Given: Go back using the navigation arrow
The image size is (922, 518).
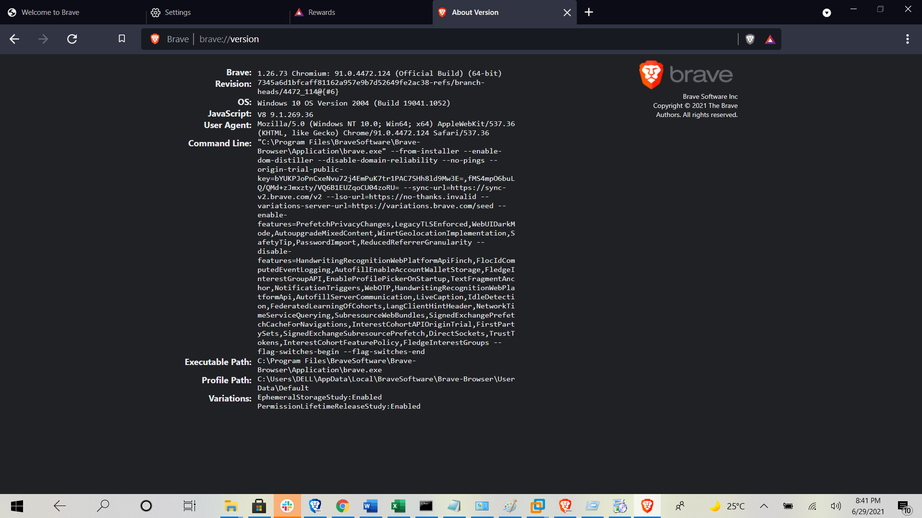Looking at the screenshot, I should click(x=14, y=39).
